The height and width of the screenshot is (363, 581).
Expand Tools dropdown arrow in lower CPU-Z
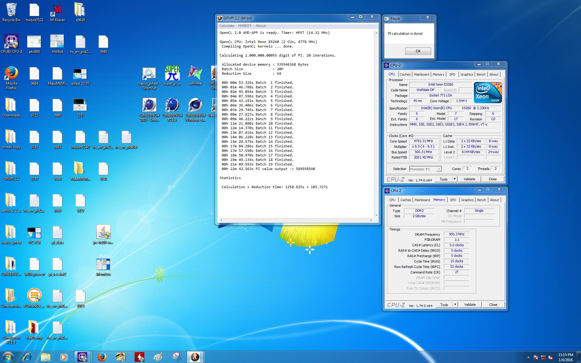click(x=455, y=305)
